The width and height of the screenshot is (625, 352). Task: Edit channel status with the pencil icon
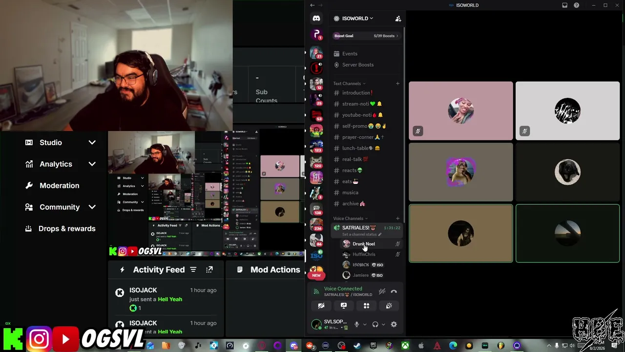[380, 235]
